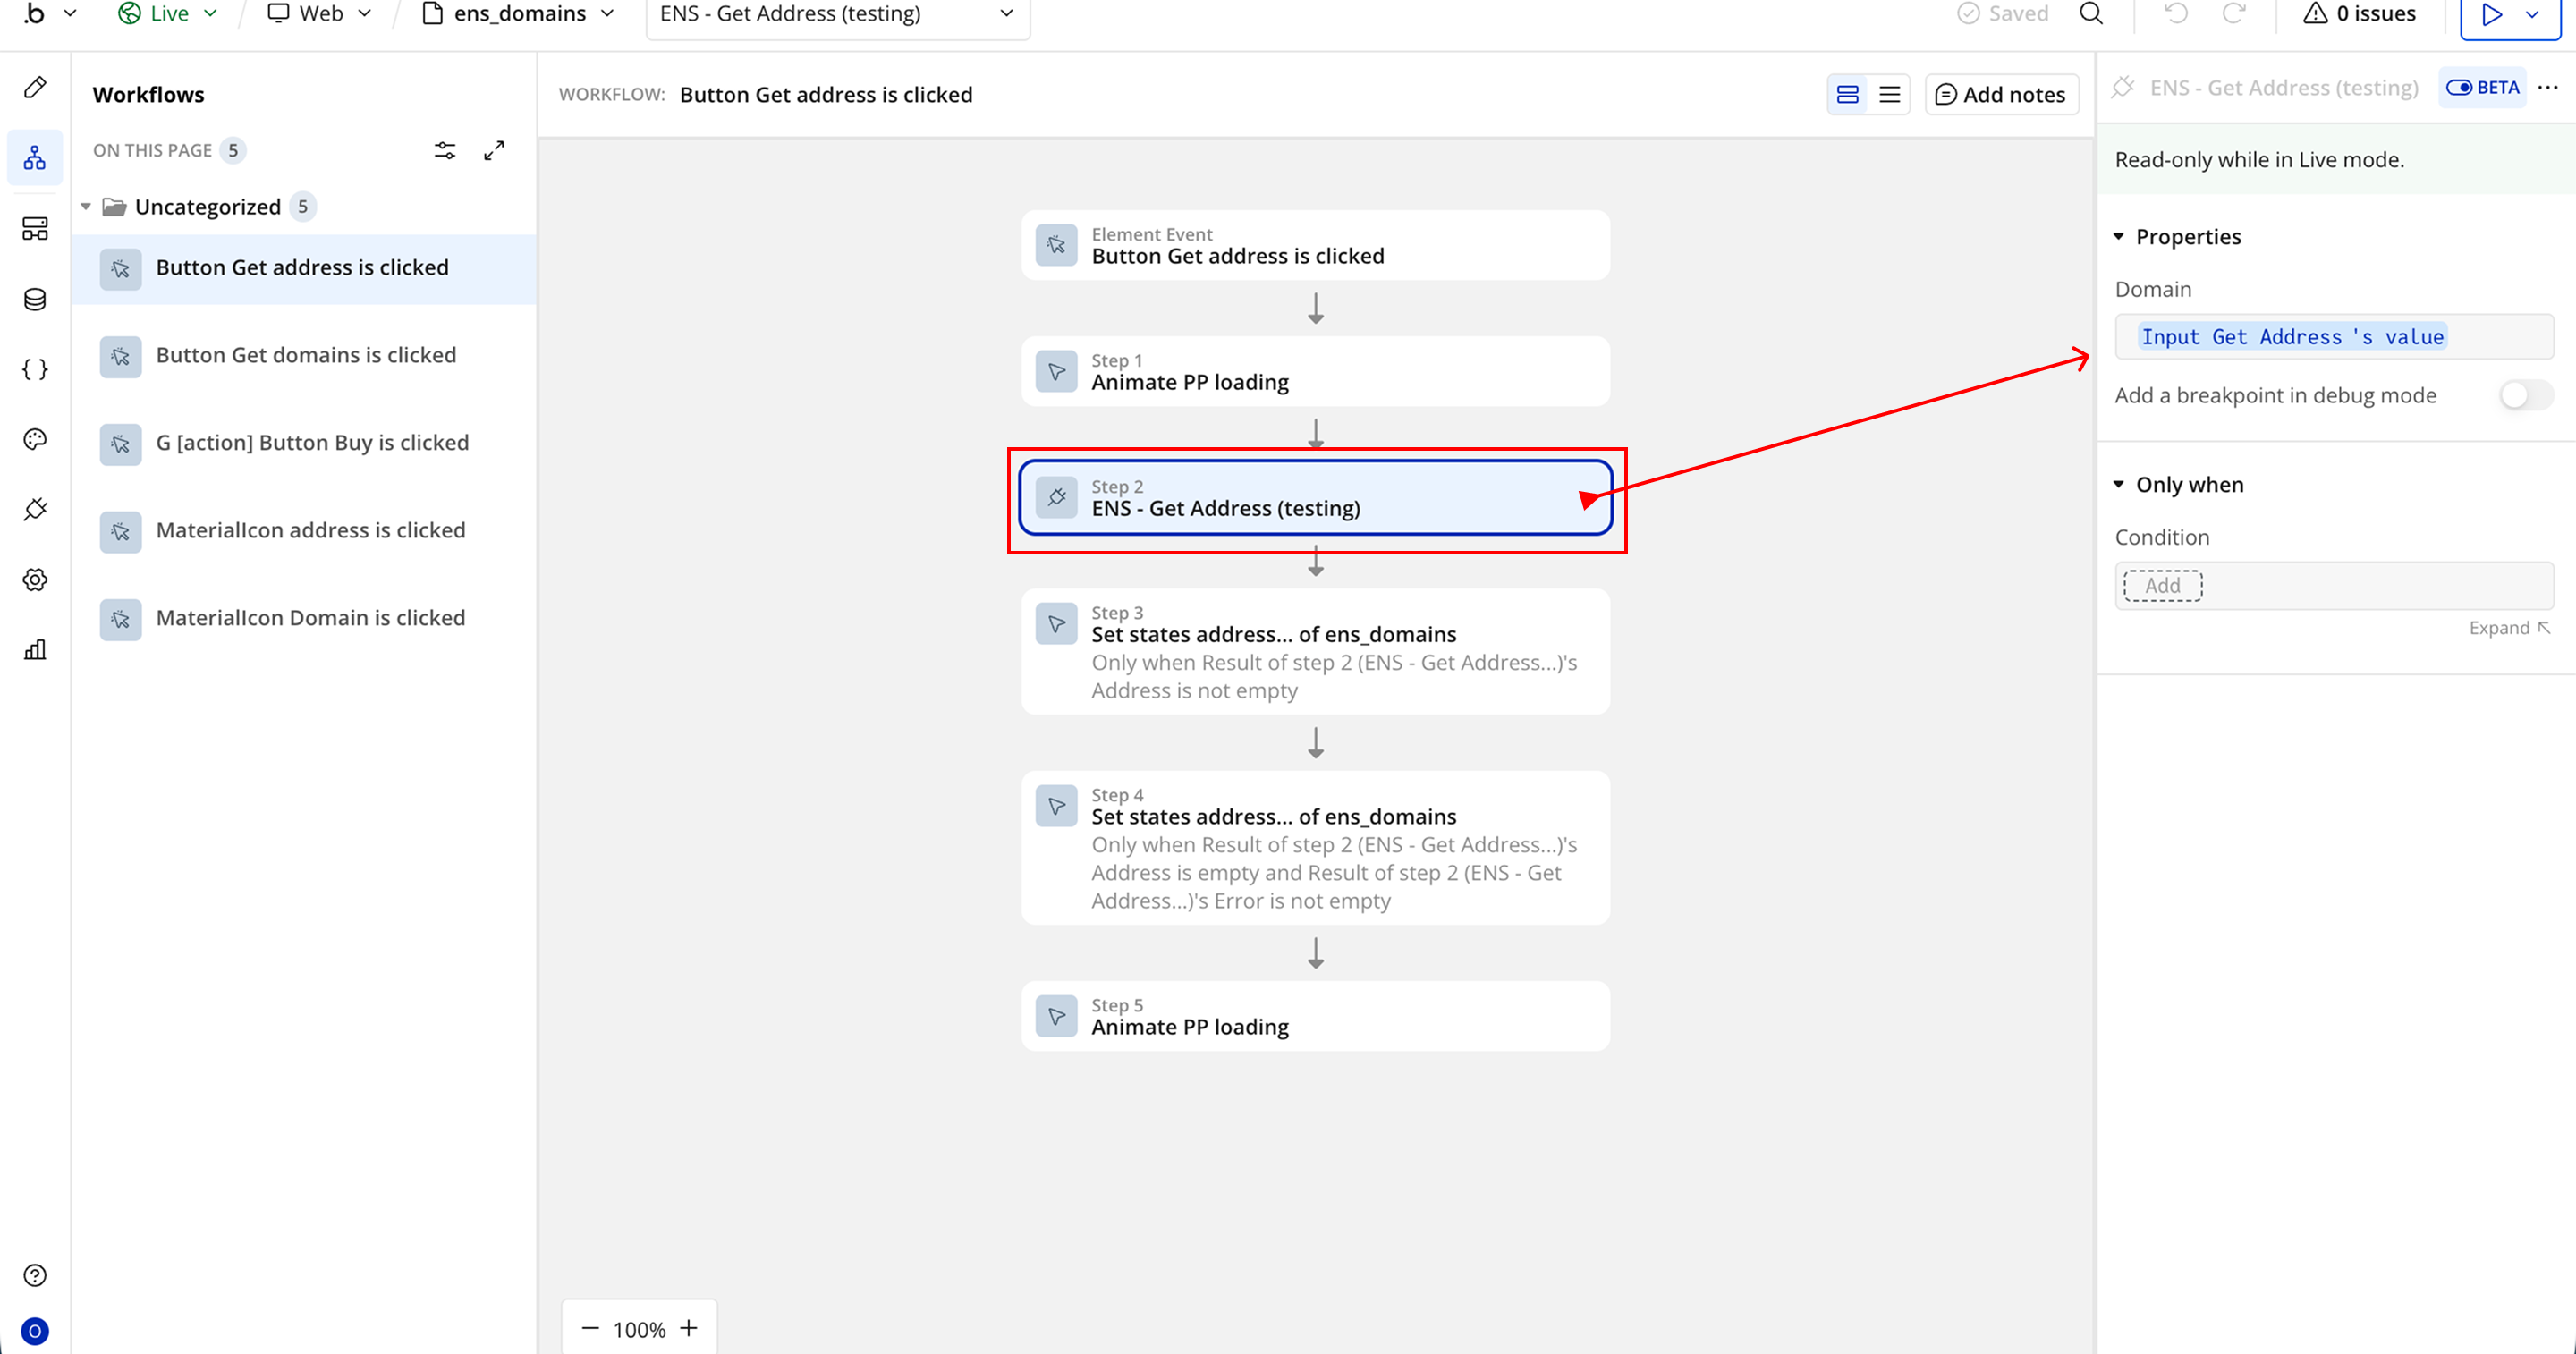Open the Settings gear icon in sidebar
Image resolution: width=2576 pixels, height=1354 pixels.
coord(35,579)
